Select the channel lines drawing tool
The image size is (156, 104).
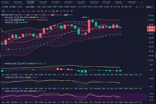click(x=14, y=11)
